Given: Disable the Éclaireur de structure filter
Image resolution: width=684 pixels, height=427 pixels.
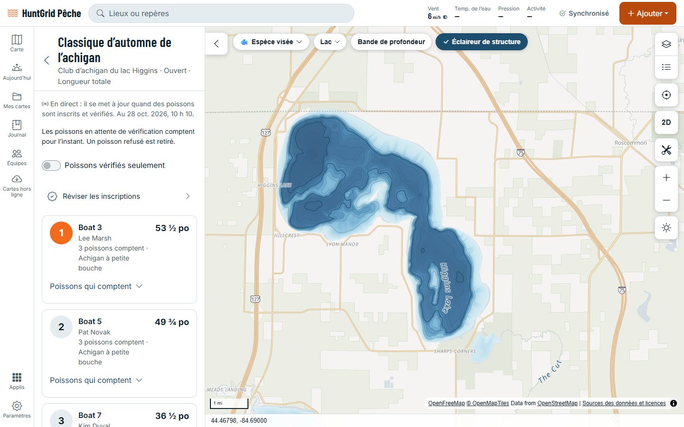Looking at the screenshot, I should point(482,42).
